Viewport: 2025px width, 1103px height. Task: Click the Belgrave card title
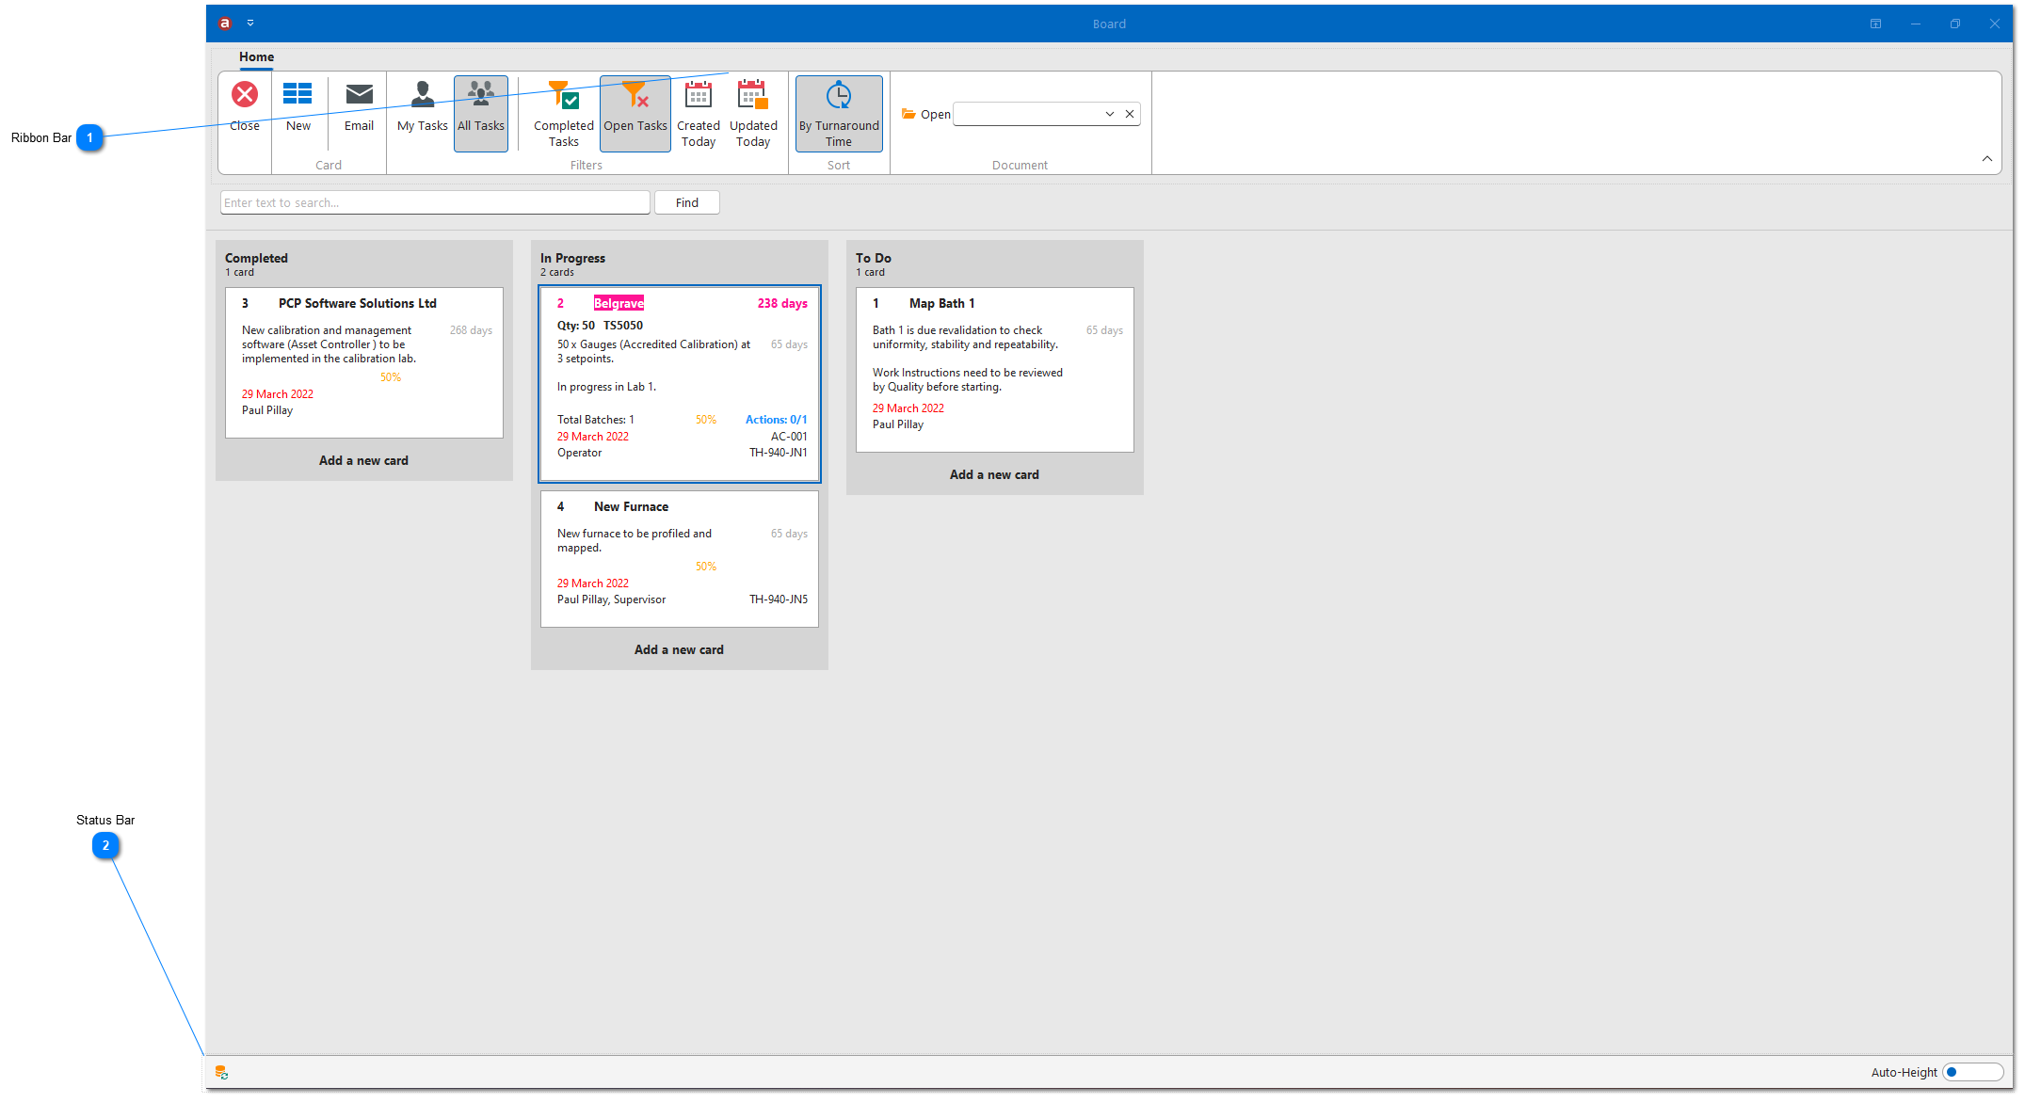(619, 303)
